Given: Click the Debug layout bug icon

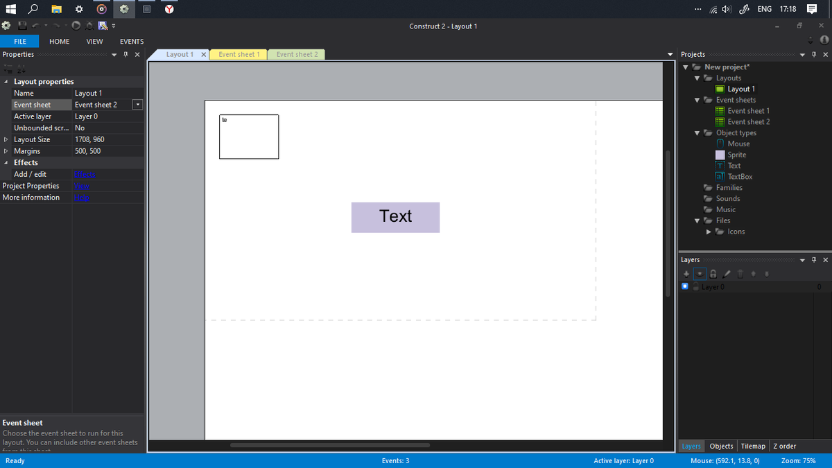Looking at the screenshot, I should (x=89, y=26).
